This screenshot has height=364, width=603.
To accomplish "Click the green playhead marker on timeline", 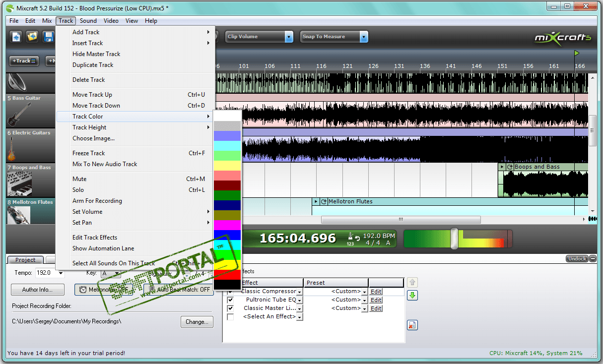I will click(x=577, y=53).
